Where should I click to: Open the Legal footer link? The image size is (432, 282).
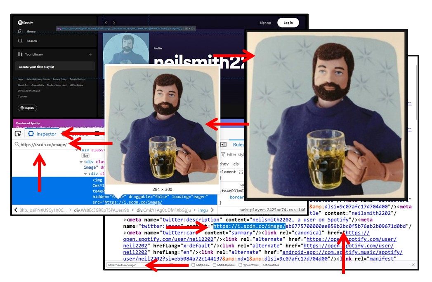[x=21, y=79]
